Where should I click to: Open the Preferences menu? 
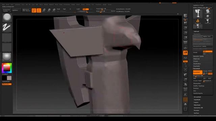67,4
